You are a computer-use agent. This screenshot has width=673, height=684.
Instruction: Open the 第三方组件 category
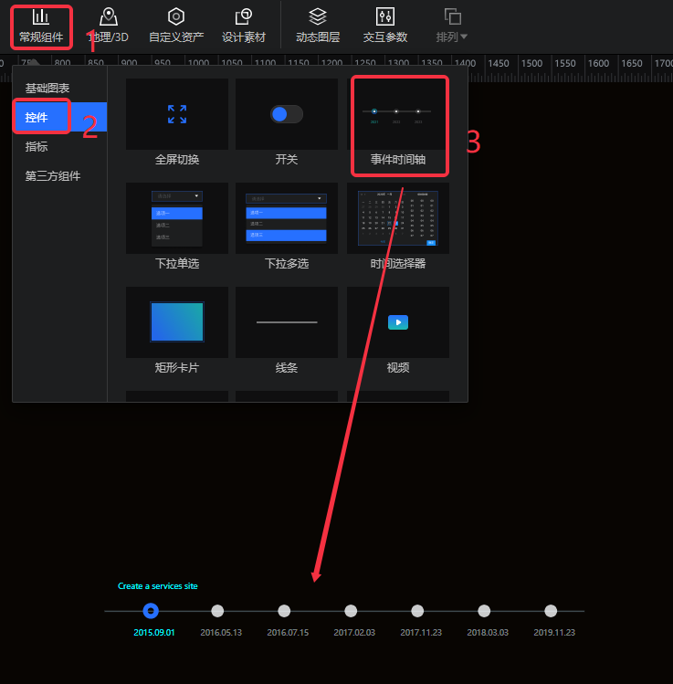pyautogui.click(x=53, y=175)
